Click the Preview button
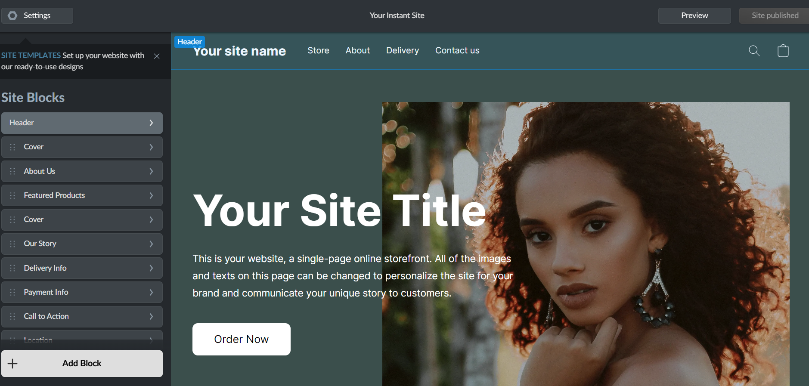The image size is (809, 386). point(694,15)
